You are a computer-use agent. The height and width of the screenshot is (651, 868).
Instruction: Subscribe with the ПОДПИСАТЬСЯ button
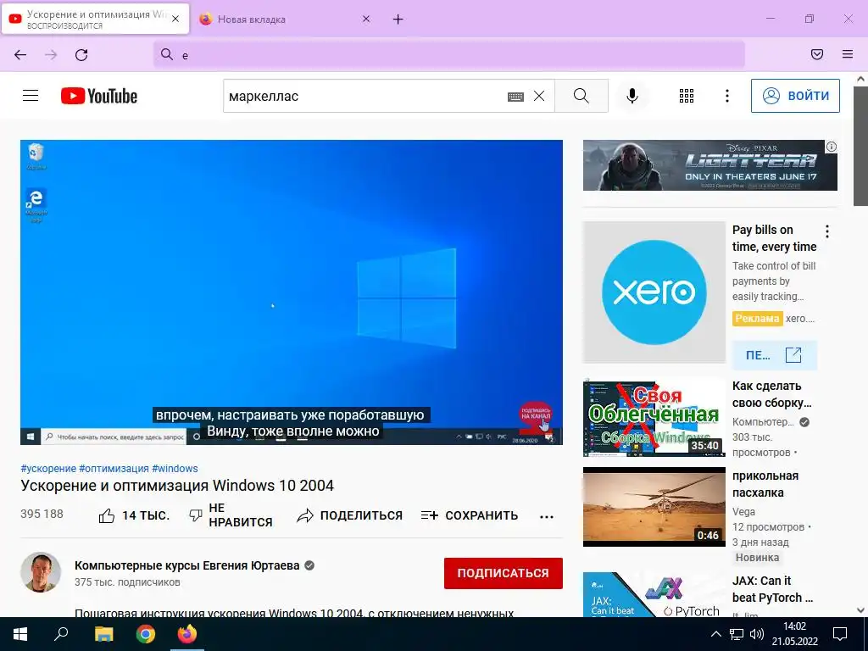point(504,574)
